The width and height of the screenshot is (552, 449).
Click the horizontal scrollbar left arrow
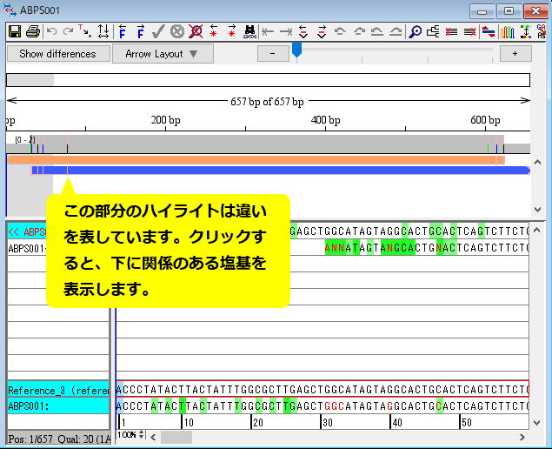pos(153,435)
